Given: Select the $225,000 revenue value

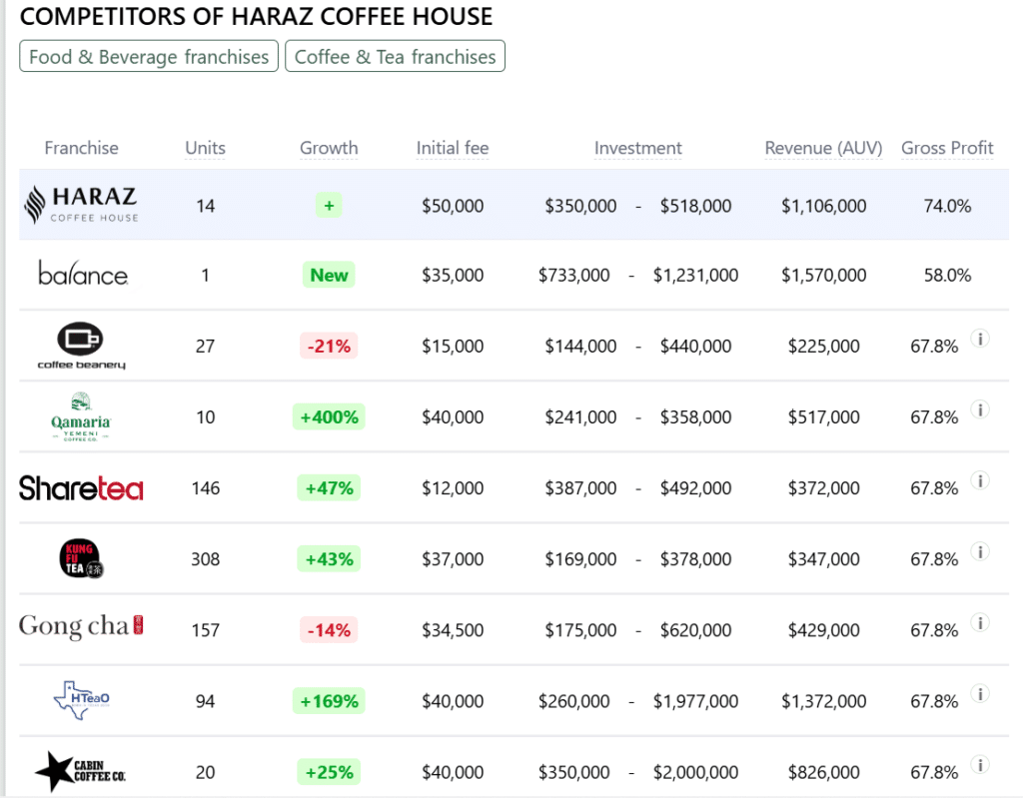Looking at the screenshot, I should click(823, 347).
